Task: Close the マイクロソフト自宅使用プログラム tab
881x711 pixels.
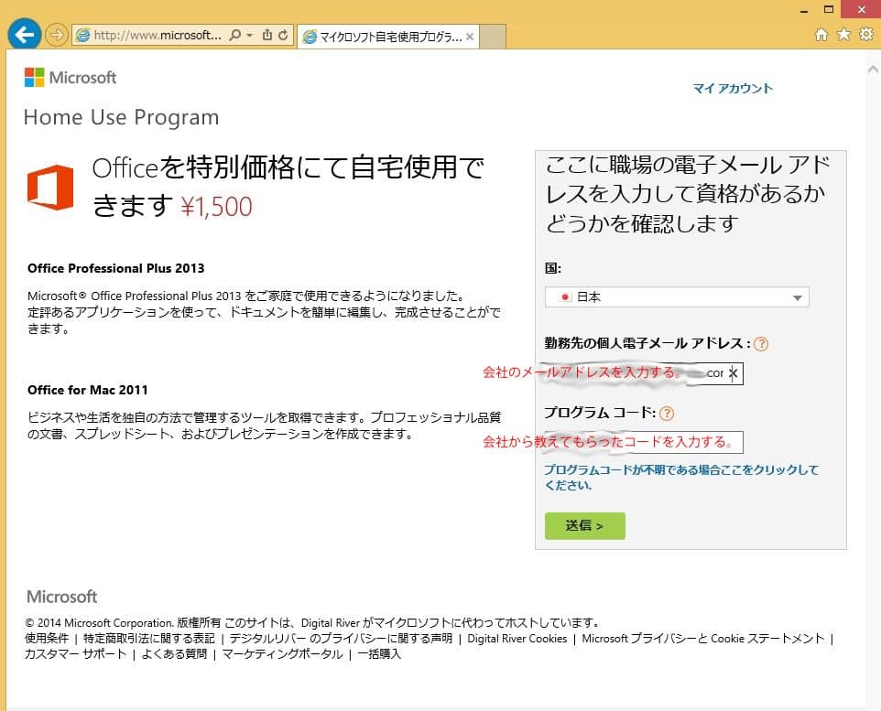Action: (x=470, y=37)
